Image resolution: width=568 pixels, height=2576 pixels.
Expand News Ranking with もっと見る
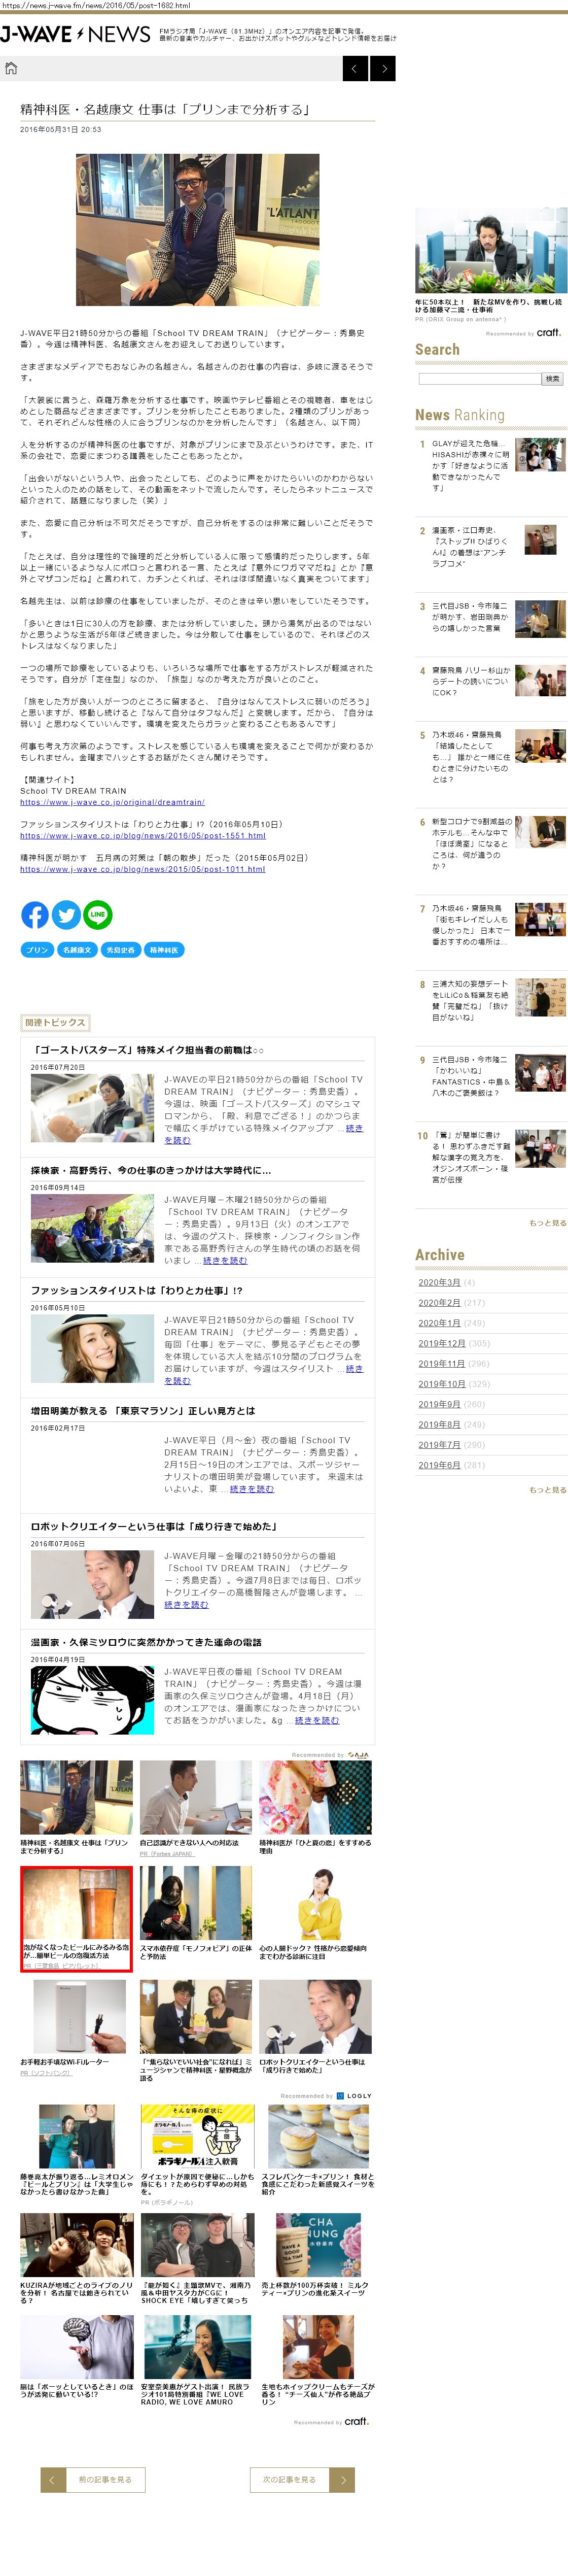click(x=547, y=1223)
